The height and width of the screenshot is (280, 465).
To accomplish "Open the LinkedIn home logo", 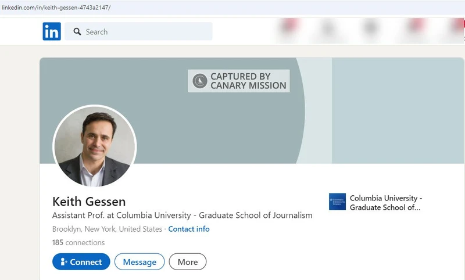I will (x=52, y=31).
